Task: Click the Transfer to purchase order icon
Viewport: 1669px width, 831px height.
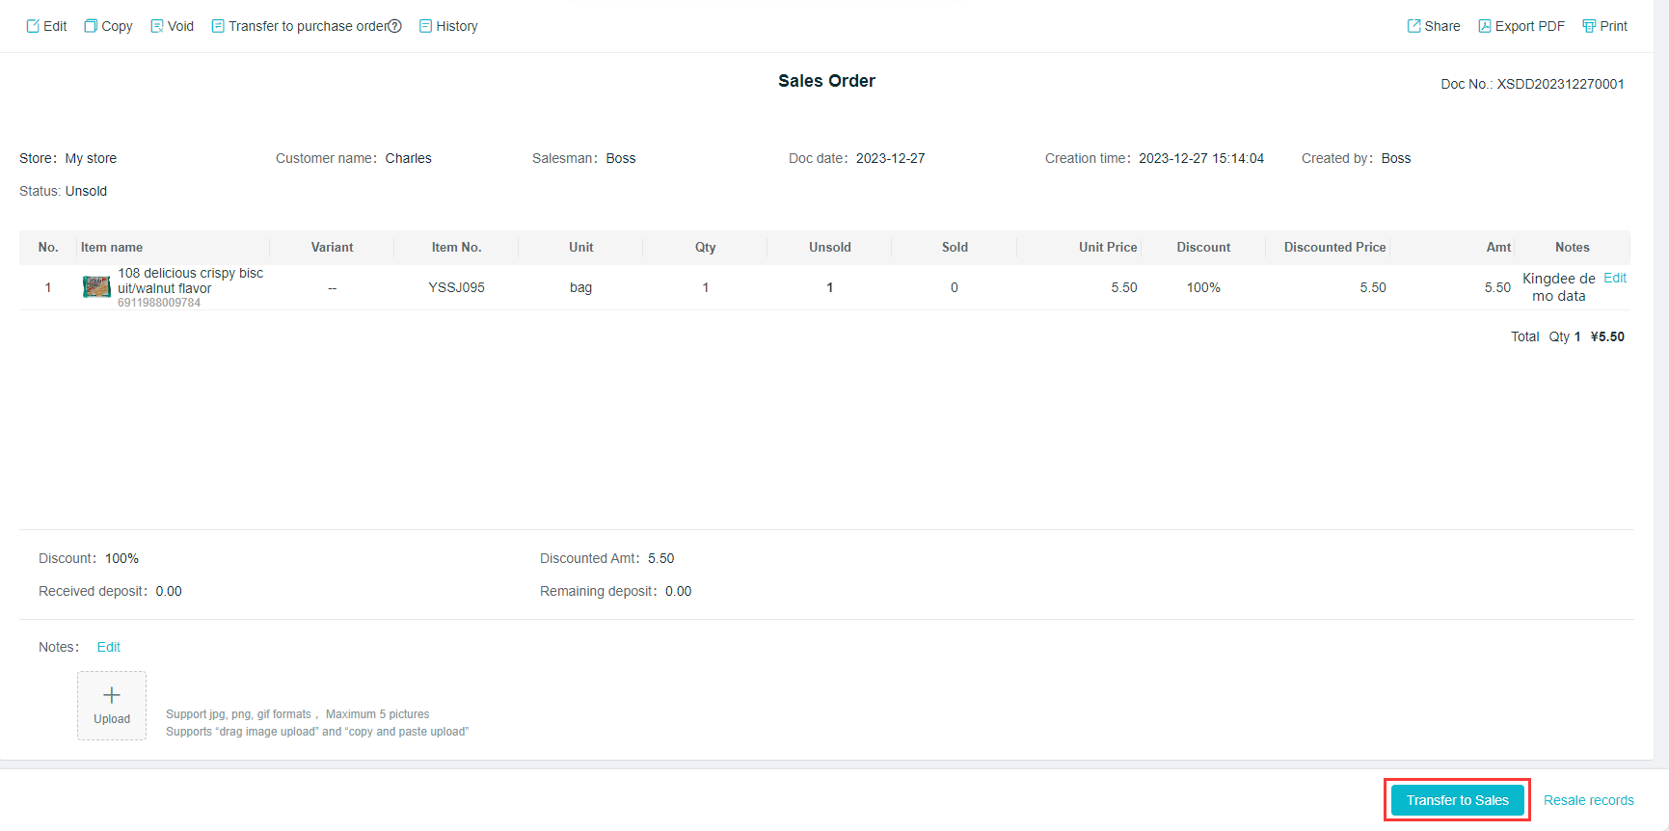Action: click(218, 26)
